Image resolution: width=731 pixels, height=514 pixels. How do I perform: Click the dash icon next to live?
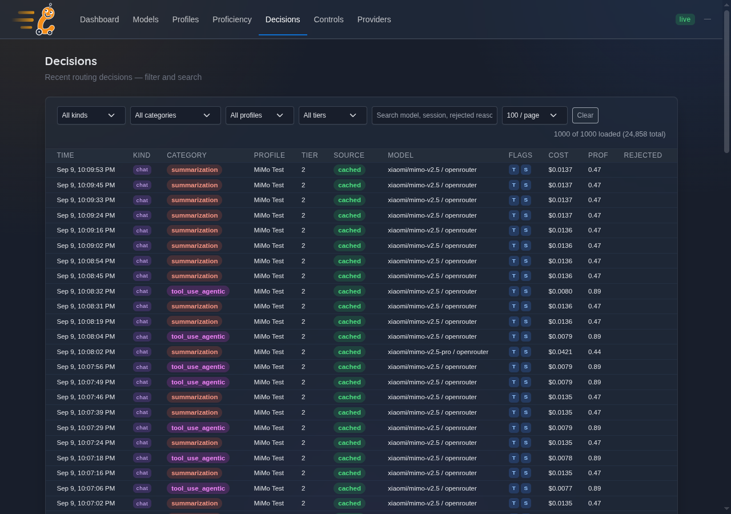708,19
